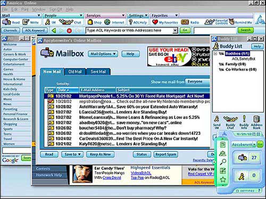Click Help button in Mailbox window
This screenshot has height=199, width=266.
(x=131, y=54)
